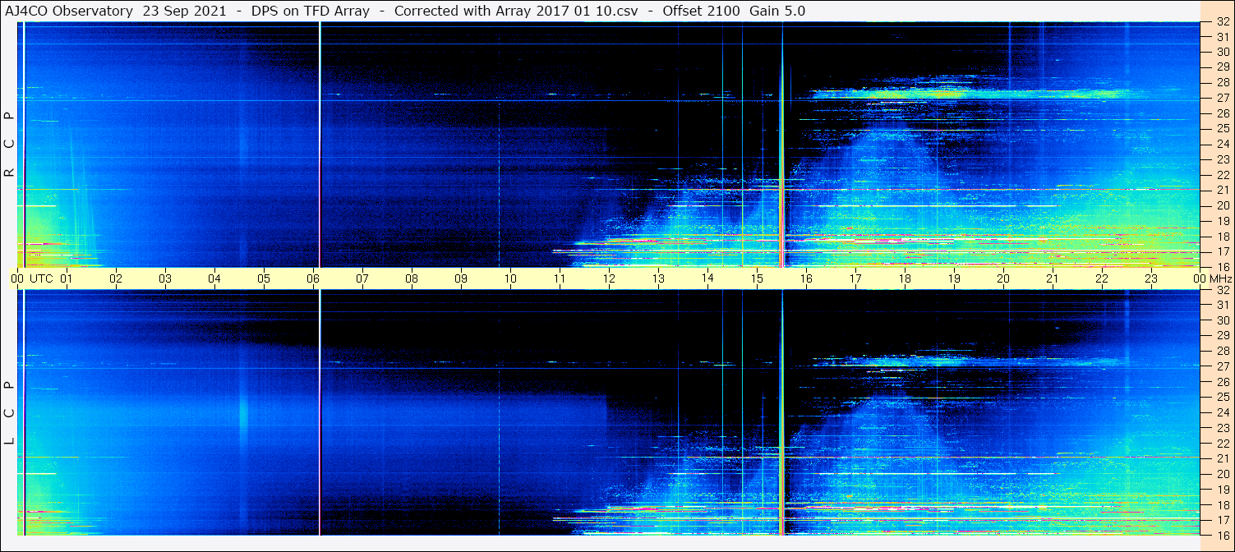Image resolution: width=1235 pixels, height=552 pixels.
Task: Select the 09 hour tick on time axis
Action: (461, 278)
